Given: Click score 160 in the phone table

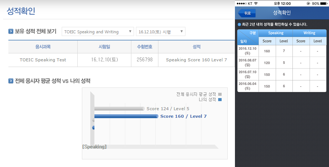Looking at the screenshot, I should coord(267,51).
